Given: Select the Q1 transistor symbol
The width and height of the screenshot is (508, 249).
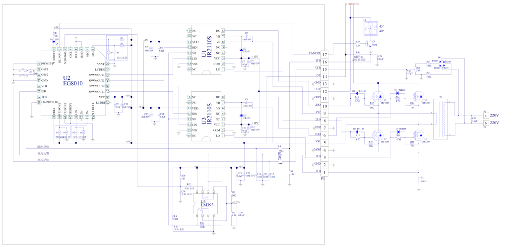Looking at the screenshot, I should (369, 44).
